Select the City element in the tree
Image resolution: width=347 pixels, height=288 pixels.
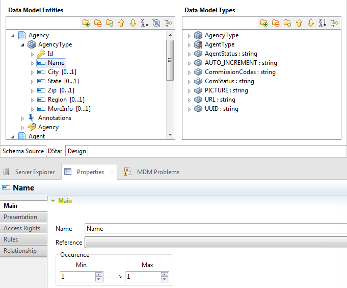click(53, 72)
